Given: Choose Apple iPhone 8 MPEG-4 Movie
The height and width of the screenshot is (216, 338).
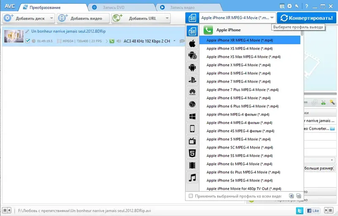Looking at the screenshot, I should click(x=250, y=73).
